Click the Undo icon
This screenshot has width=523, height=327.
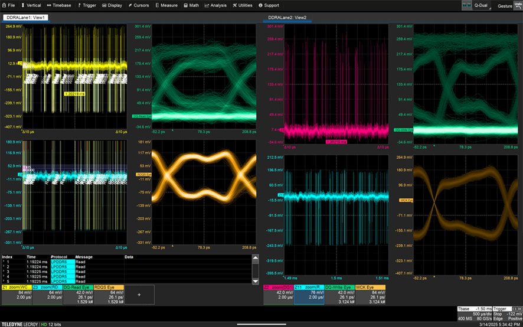[518, 4]
